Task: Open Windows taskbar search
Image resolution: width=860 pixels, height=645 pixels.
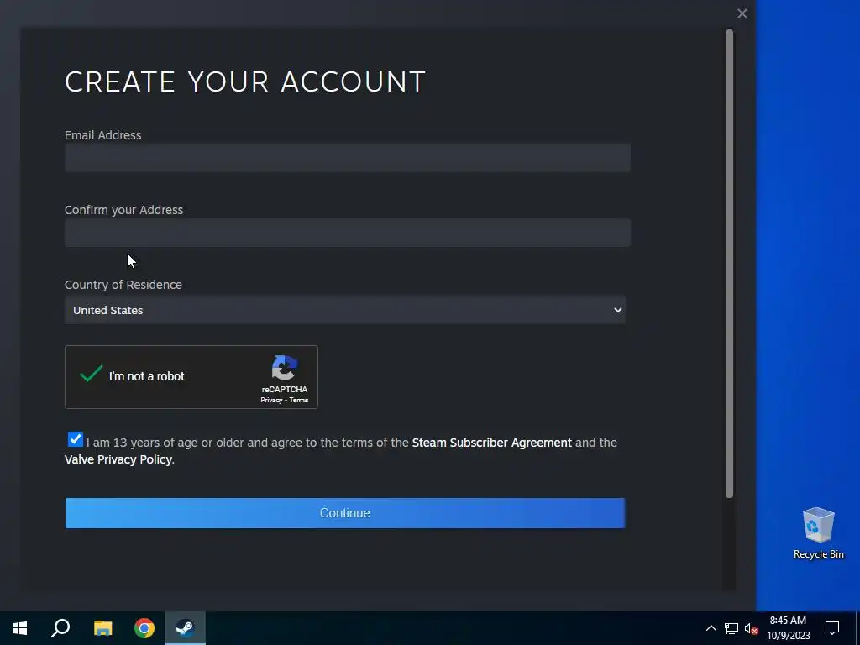Action: pos(60,628)
